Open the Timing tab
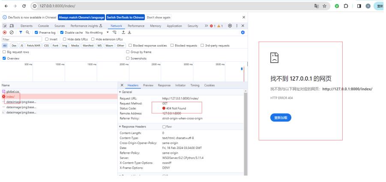Viewport: 386px width, 182px height. coord(195,85)
